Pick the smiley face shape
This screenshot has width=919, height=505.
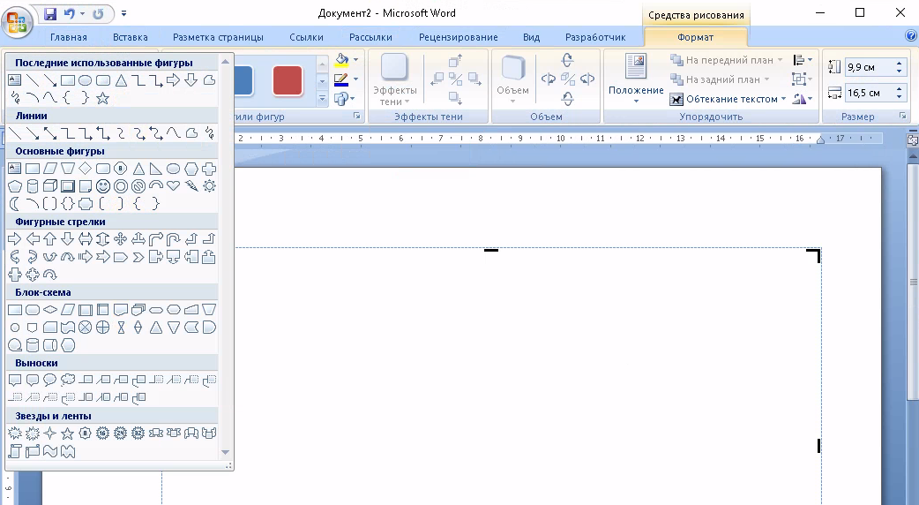coord(103,186)
